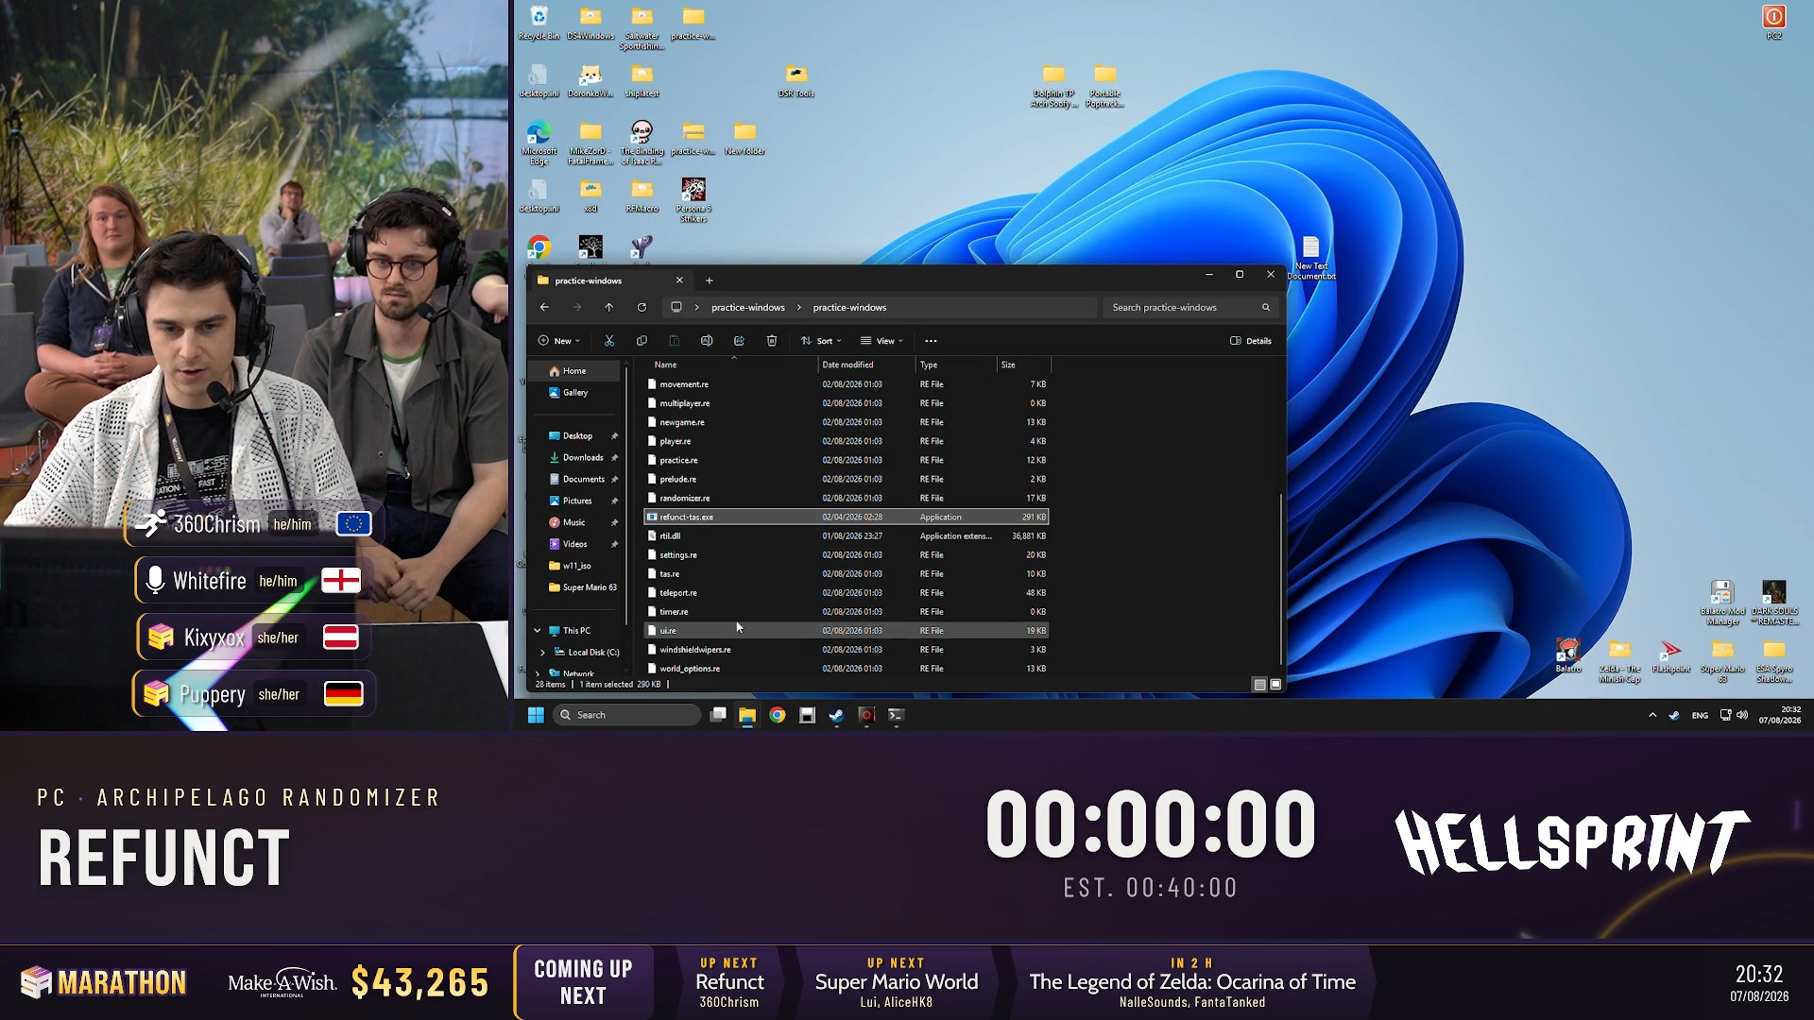The image size is (1814, 1020).
Task: Go back in File Explorer
Action: point(544,307)
